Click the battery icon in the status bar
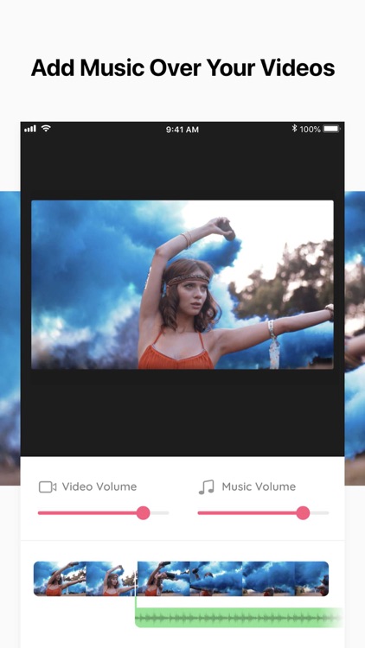This screenshot has height=648, width=365. tap(331, 129)
